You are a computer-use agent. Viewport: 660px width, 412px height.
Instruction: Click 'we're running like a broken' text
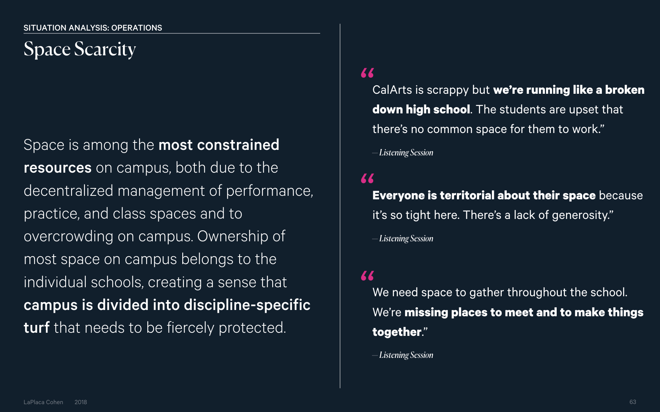click(x=569, y=90)
